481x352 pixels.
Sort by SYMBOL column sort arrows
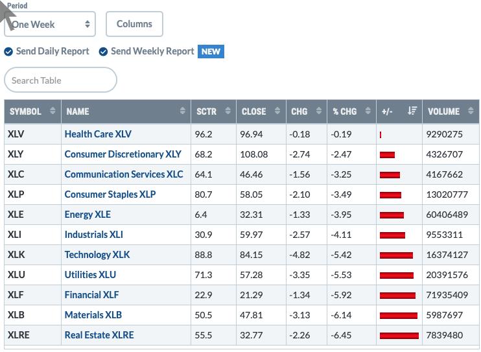pos(53,110)
